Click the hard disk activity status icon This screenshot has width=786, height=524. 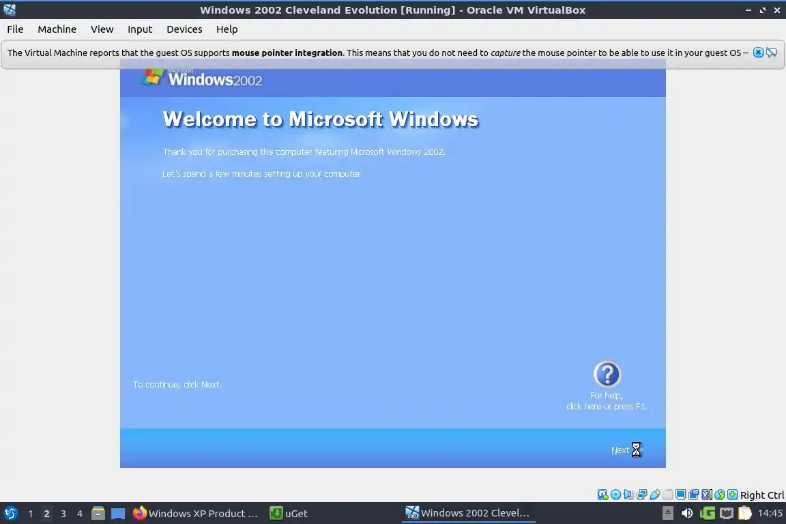[x=602, y=495]
